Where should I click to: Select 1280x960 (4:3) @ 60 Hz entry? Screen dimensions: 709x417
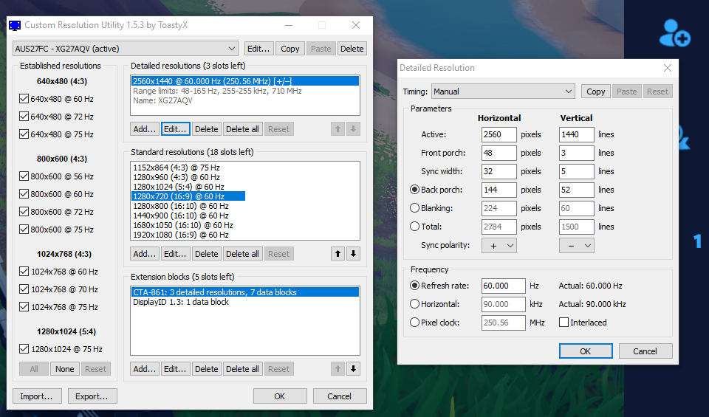(x=177, y=177)
